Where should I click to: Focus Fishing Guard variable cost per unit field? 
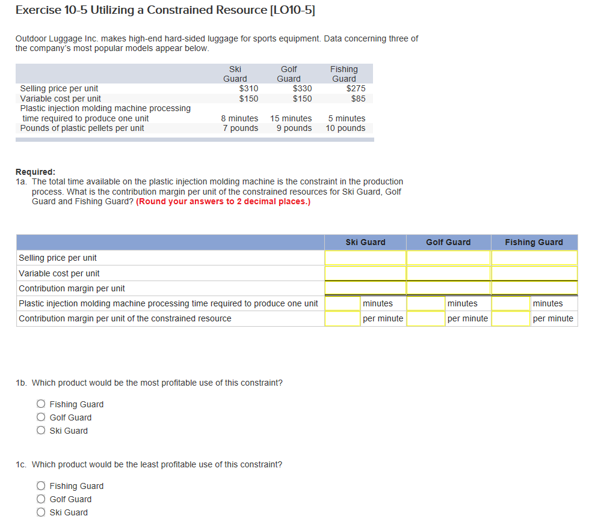534,273
